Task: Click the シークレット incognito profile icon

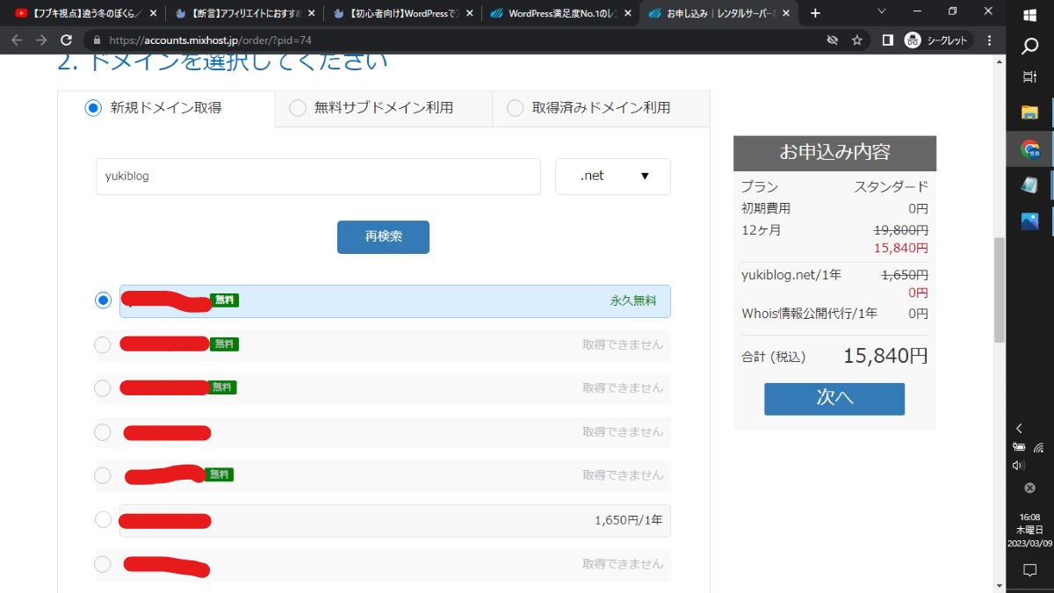Action: [937, 40]
